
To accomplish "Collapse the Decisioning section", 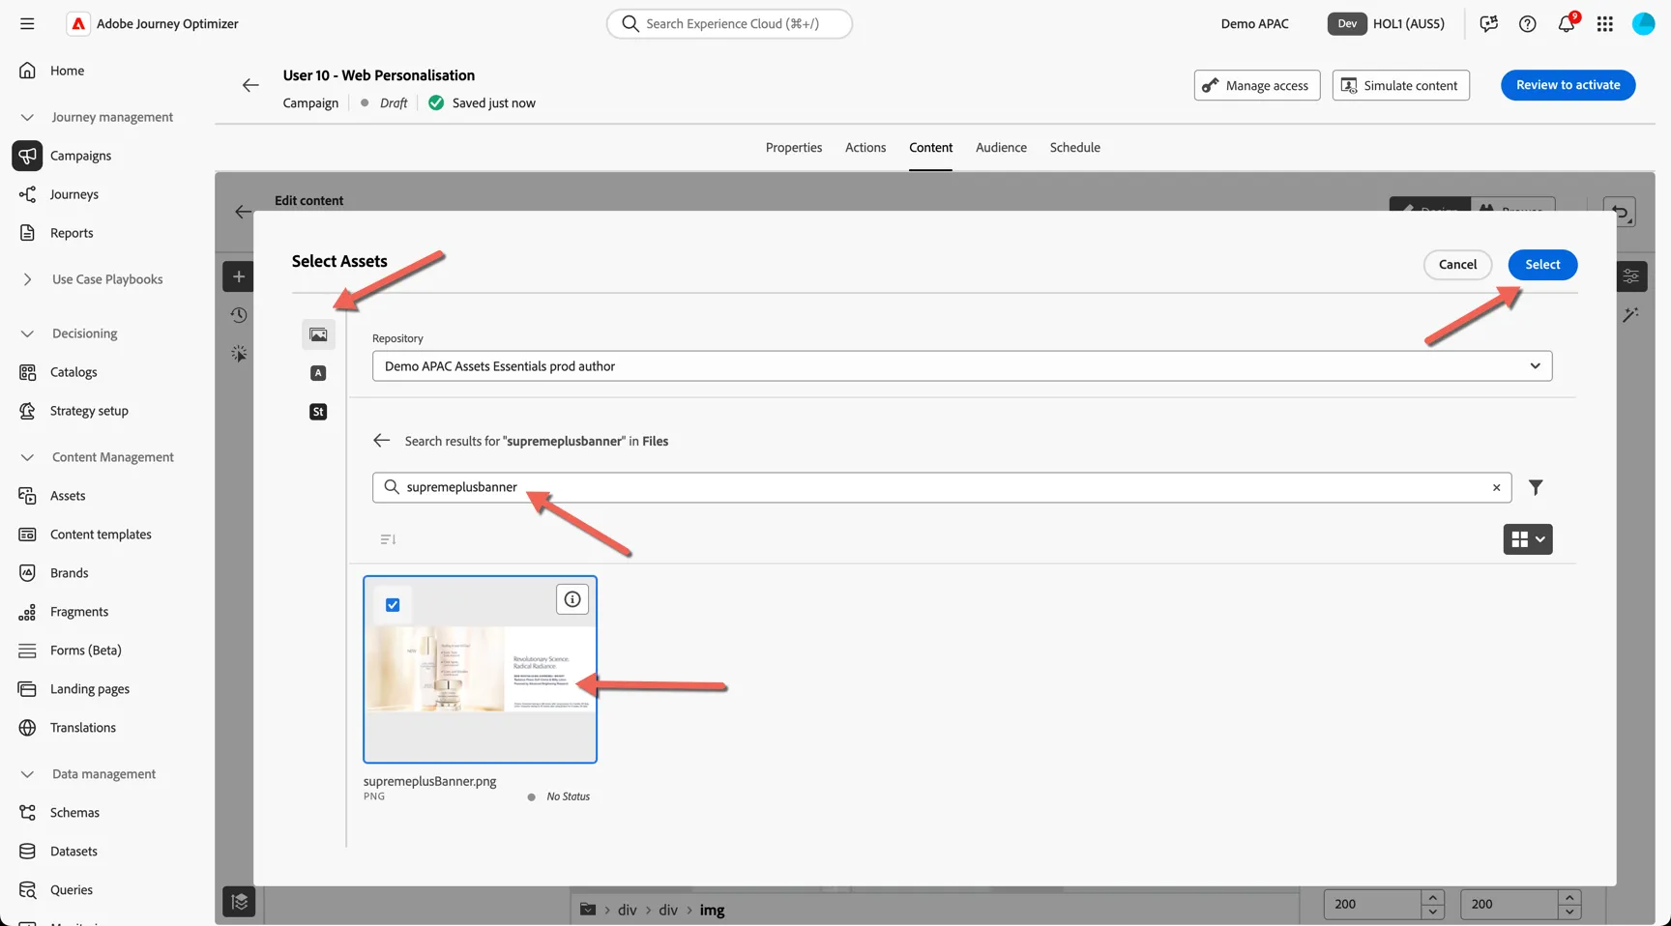I will (x=27, y=333).
